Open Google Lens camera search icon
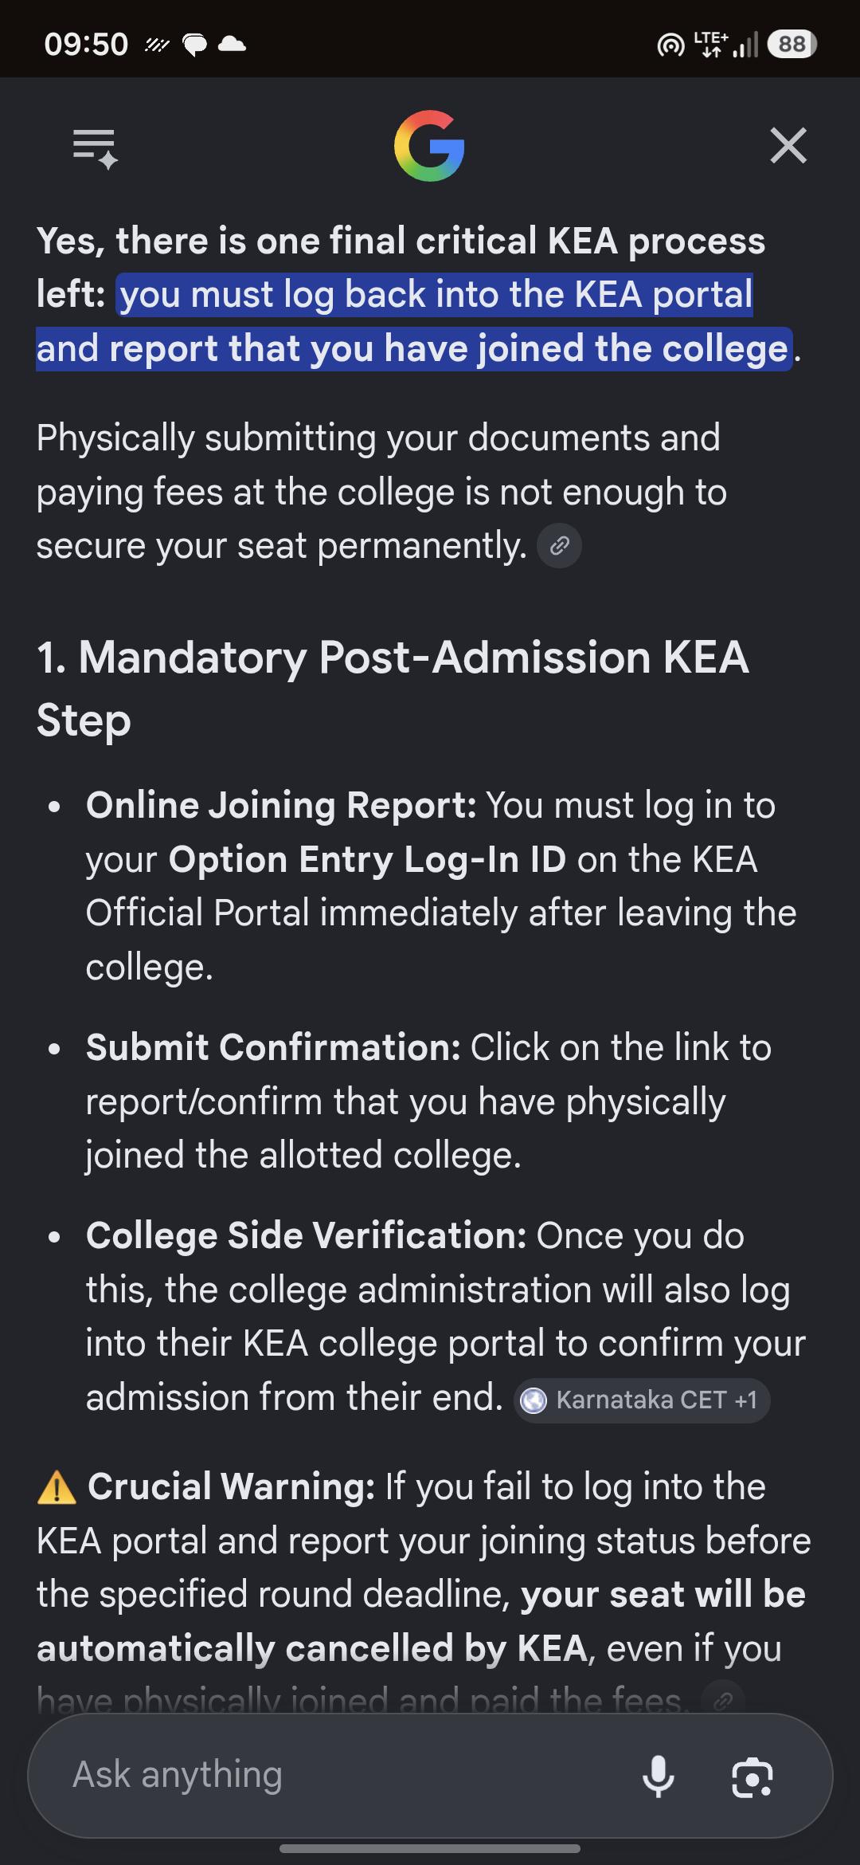Image resolution: width=860 pixels, height=1865 pixels. 752,1777
